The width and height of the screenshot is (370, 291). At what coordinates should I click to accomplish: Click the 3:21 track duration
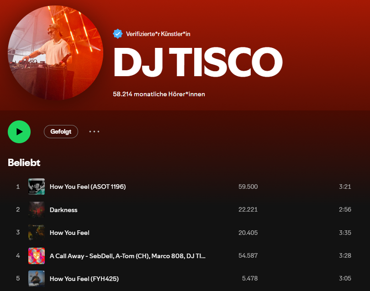[x=345, y=187]
